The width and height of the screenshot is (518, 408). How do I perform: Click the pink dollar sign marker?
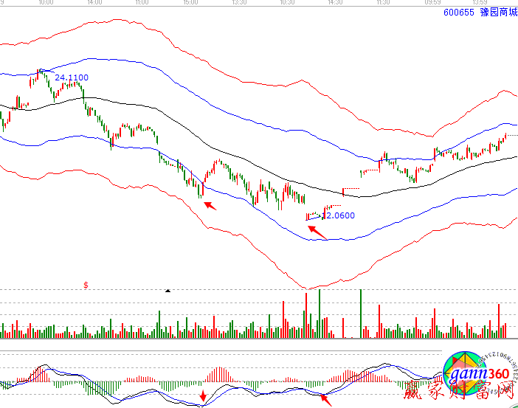tap(86, 284)
